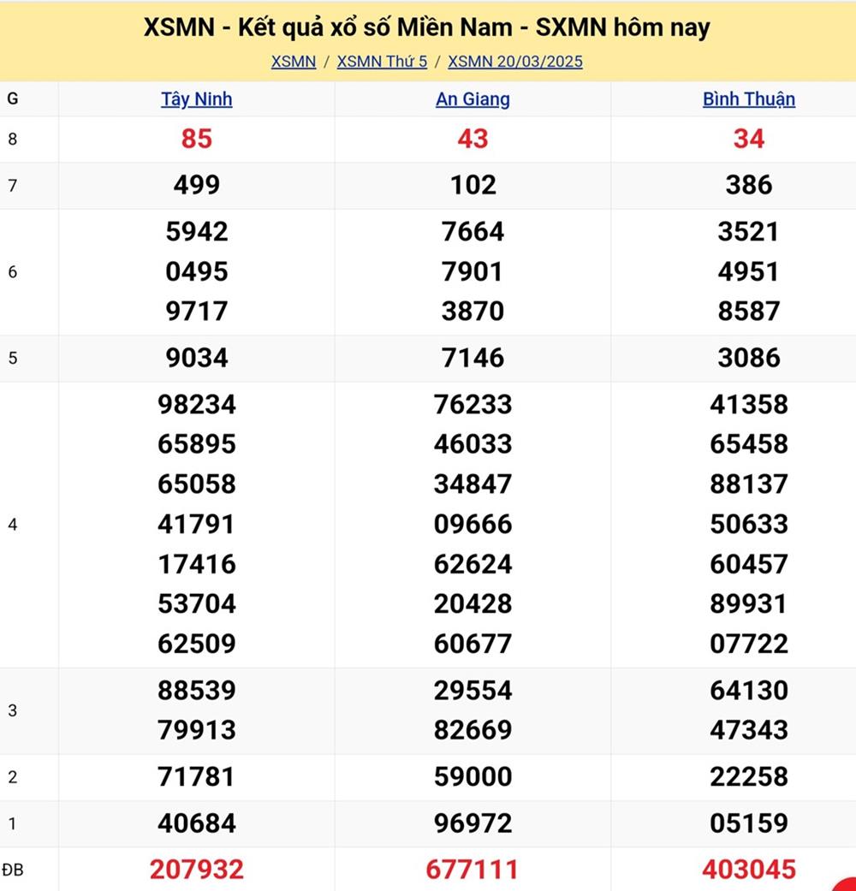Viewport: 856px width, 891px height.
Task: Open the Bình Thuận province link
Action: pyautogui.click(x=749, y=99)
